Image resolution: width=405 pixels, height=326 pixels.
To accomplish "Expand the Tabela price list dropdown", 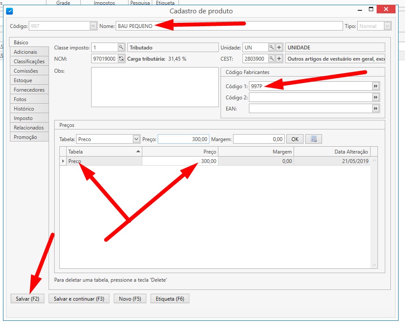I will click(x=136, y=139).
